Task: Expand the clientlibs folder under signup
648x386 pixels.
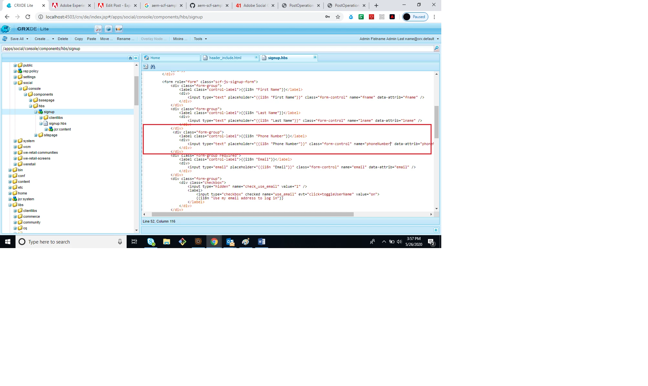Action: pyautogui.click(x=41, y=118)
